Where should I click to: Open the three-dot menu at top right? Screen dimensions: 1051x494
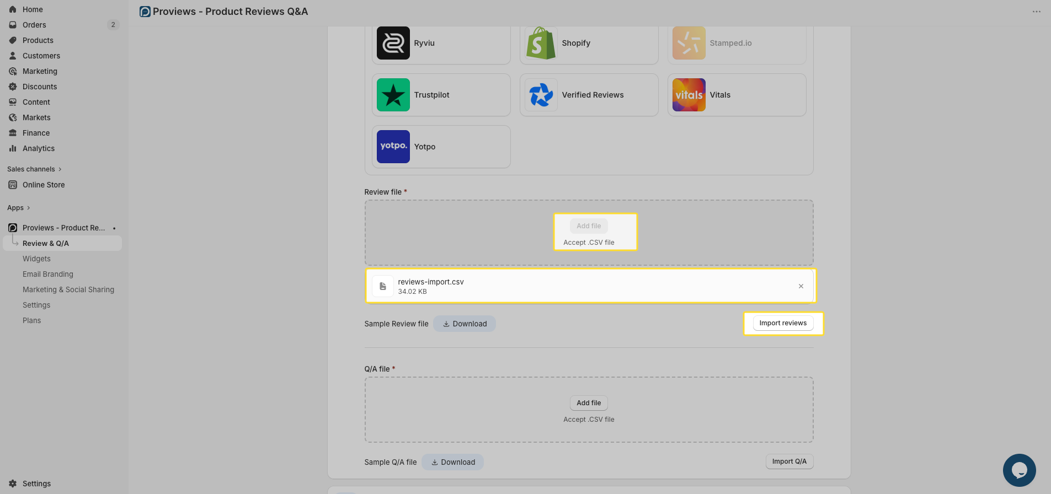[x=1037, y=12]
